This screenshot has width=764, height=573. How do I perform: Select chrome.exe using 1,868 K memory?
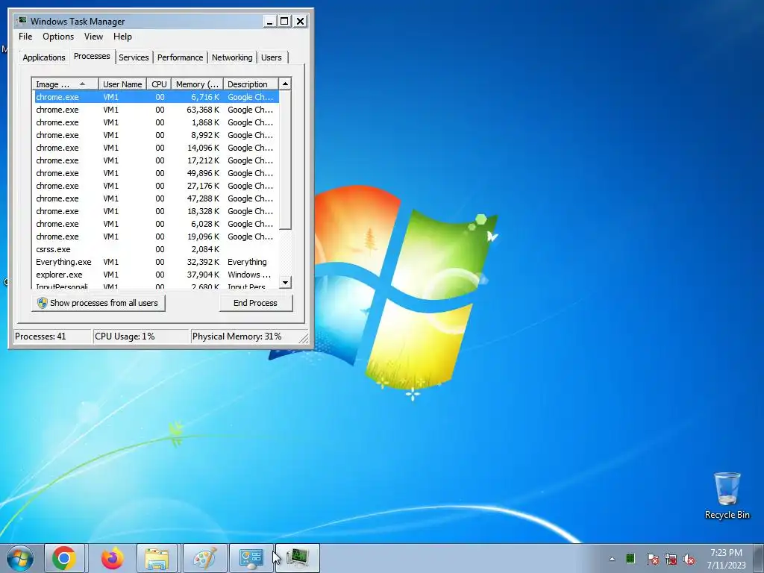(x=156, y=122)
